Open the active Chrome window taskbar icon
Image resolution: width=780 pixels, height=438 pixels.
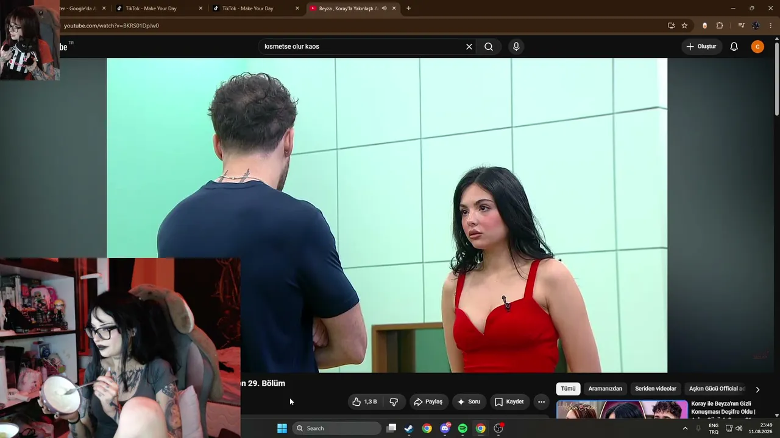point(481,428)
